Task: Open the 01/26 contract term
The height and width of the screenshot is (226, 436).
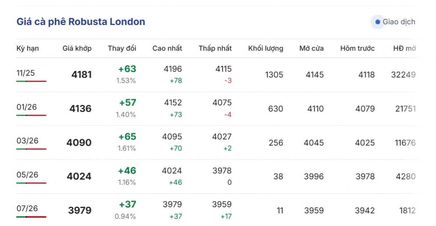Action: coord(27,107)
